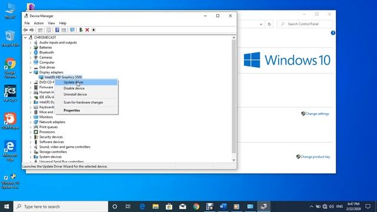Image resolution: width=377 pixels, height=212 pixels.
Task: Click the blue Help icon in toolbar
Action: (x=57, y=30)
